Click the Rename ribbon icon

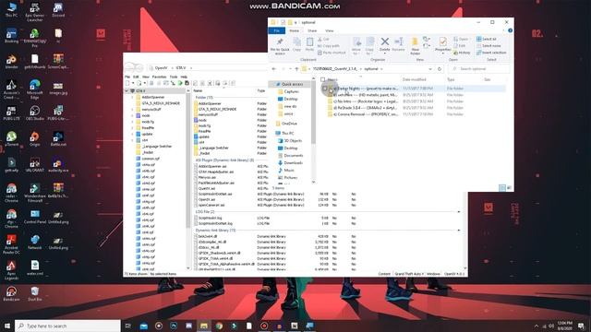tap(398, 44)
